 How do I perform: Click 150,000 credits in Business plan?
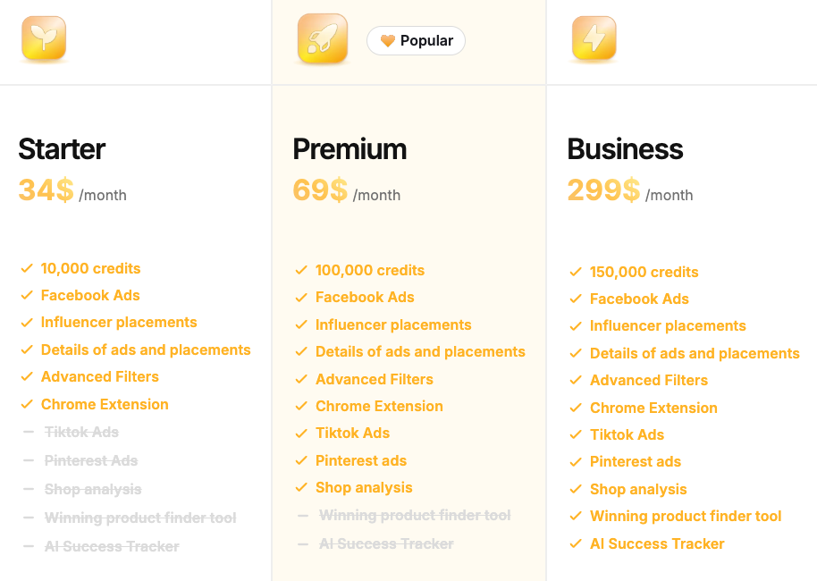644,272
